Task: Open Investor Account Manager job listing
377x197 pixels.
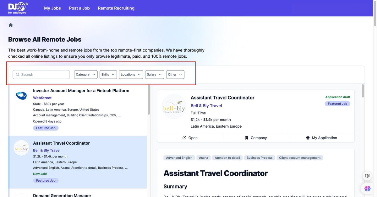Action: pyautogui.click(x=81, y=91)
